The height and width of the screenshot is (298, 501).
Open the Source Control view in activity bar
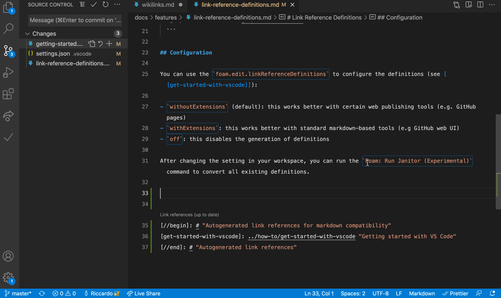(9, 51)
